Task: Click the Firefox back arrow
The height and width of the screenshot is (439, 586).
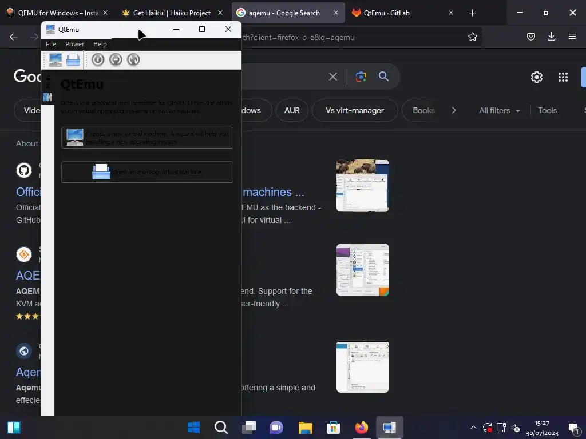Action: click(14, 37)
